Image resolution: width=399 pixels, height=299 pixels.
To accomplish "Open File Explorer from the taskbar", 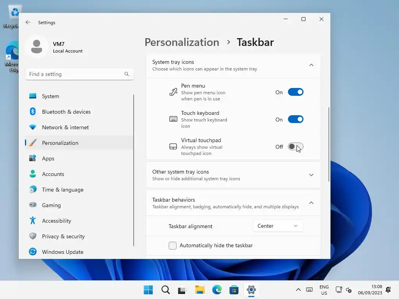I will tap(199, 290).
